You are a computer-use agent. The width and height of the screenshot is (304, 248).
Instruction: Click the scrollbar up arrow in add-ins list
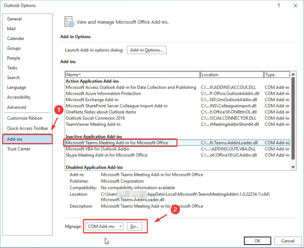click(x=293, y=74)
